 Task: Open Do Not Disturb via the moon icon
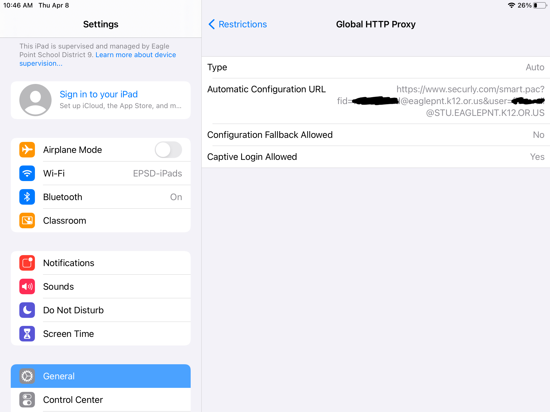(27, 310)
